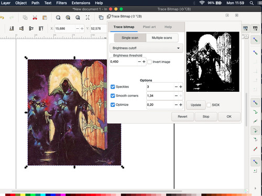Duplicate selected objects icon
Viewport: 262px width, 196px height.
pyautogui.click(x=101, y=17)
